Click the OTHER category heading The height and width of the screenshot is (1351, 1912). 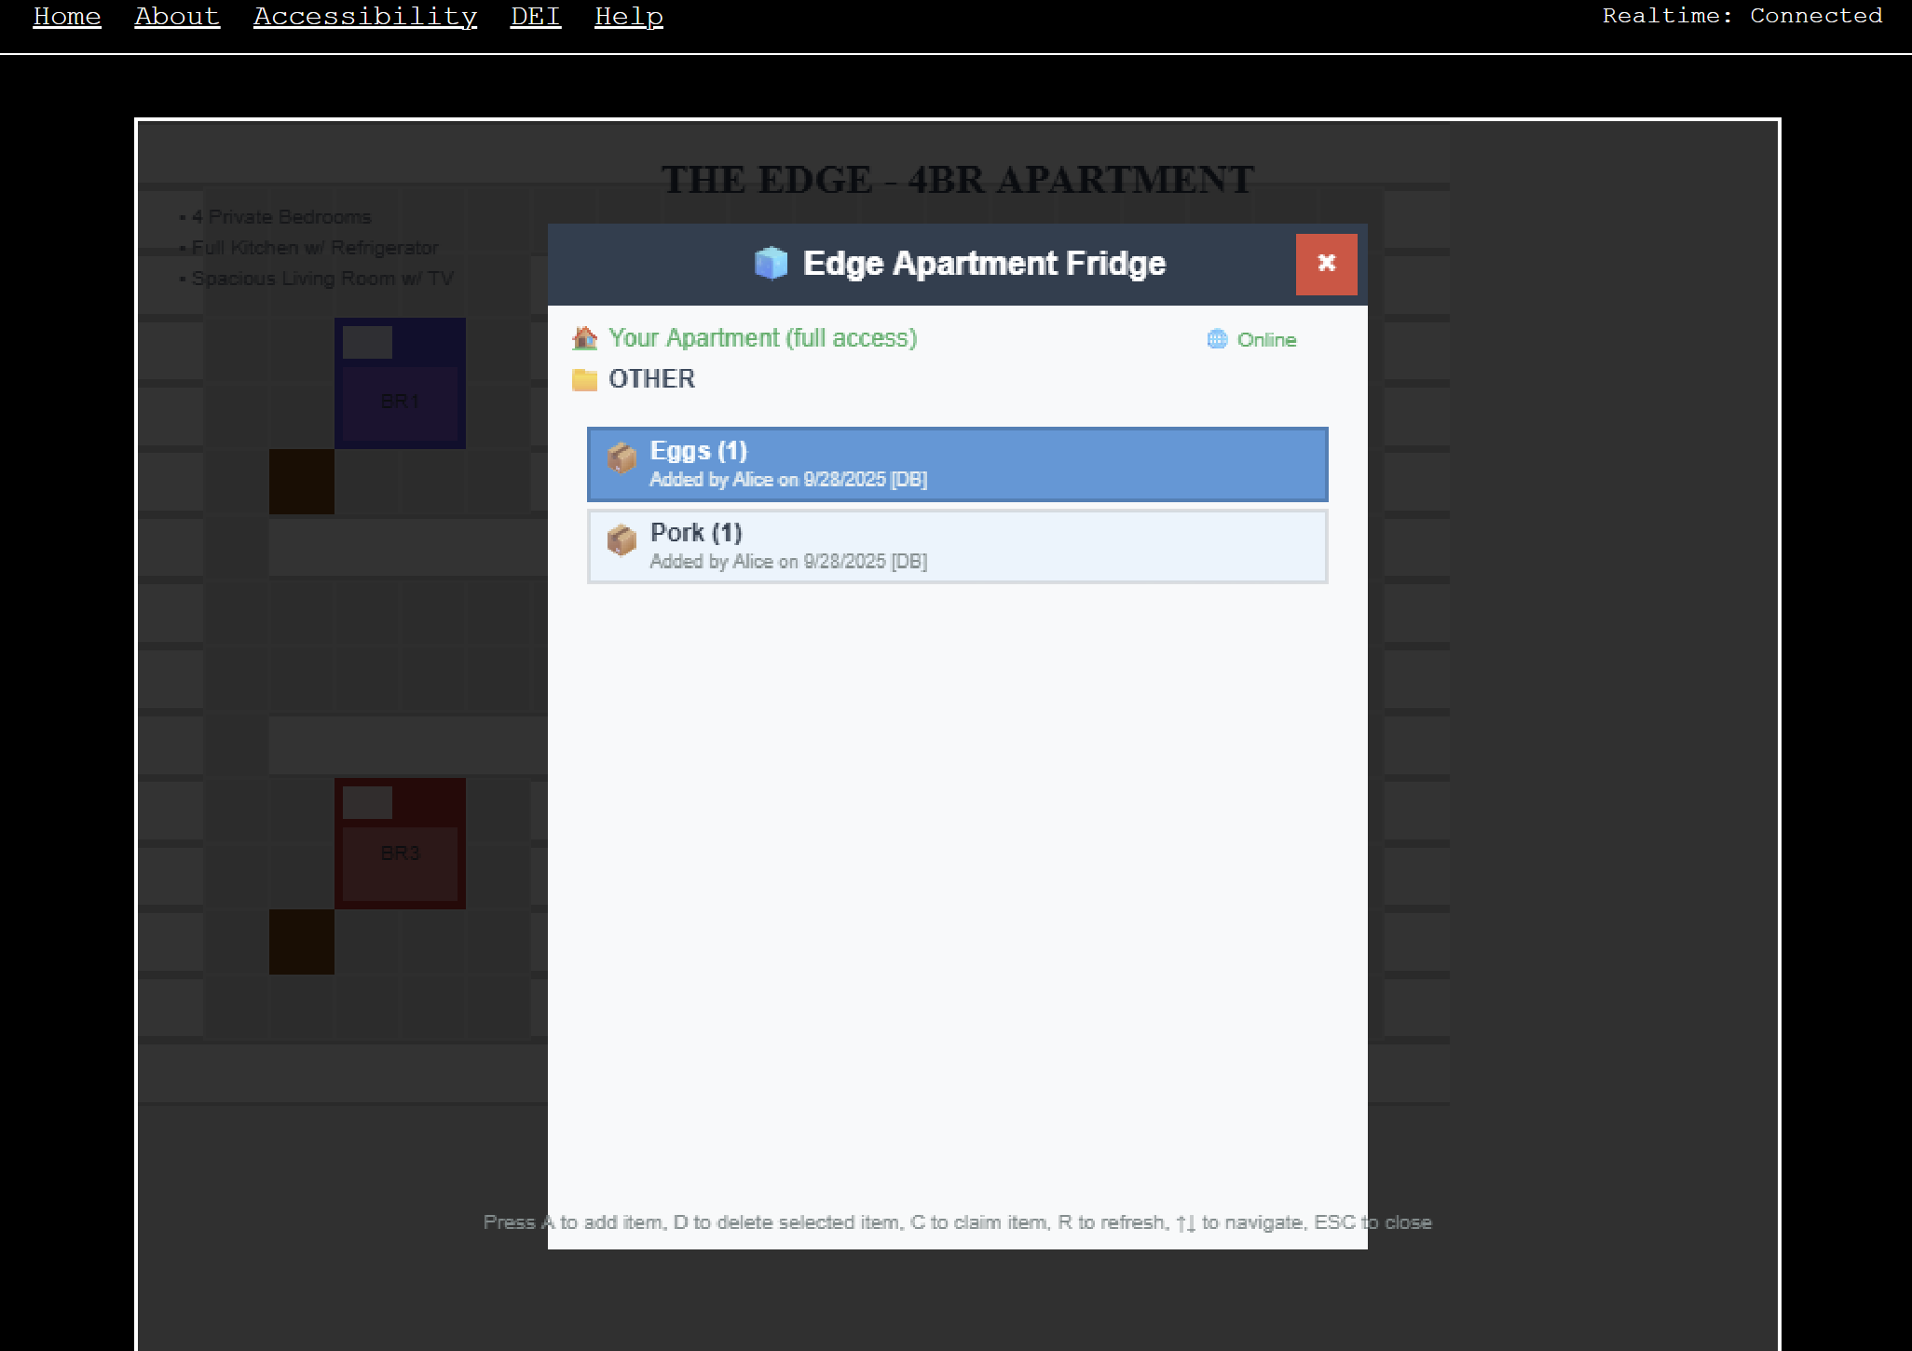[651, 379]
